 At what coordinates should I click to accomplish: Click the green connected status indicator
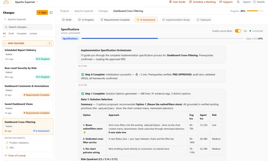250,31
